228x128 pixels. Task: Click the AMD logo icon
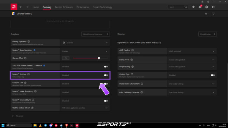pos(14,7)
